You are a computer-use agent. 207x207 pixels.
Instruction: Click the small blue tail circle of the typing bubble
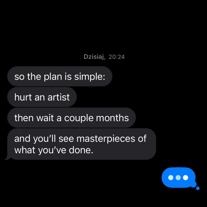198,188
